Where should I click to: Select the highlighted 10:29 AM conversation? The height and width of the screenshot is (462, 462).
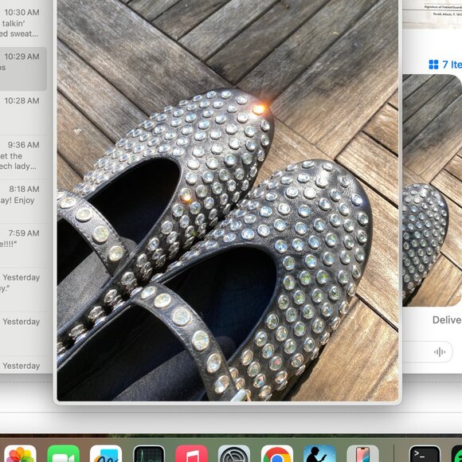tap(23, 69)
